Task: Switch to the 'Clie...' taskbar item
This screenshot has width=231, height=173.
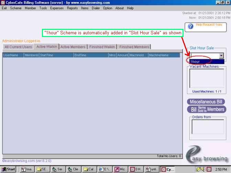Action: pos(74,169)
